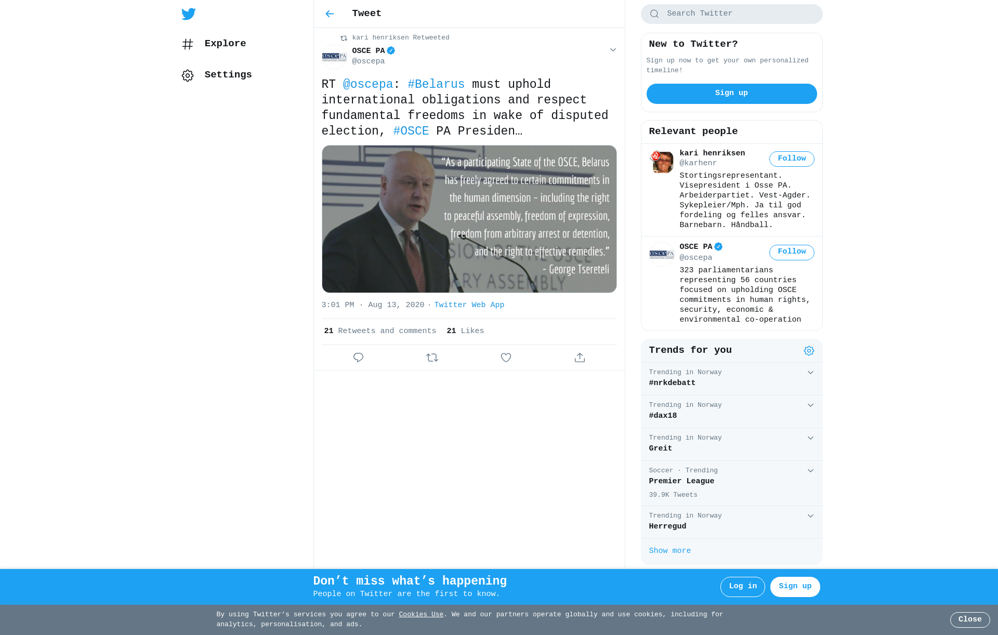This screenshot has height=635, width=998.
Task: Show more trends
Action: click(669, 551)
